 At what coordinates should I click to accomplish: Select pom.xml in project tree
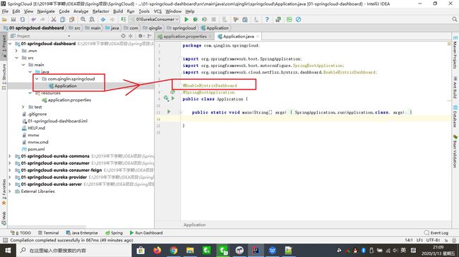[x=36, y=149]
